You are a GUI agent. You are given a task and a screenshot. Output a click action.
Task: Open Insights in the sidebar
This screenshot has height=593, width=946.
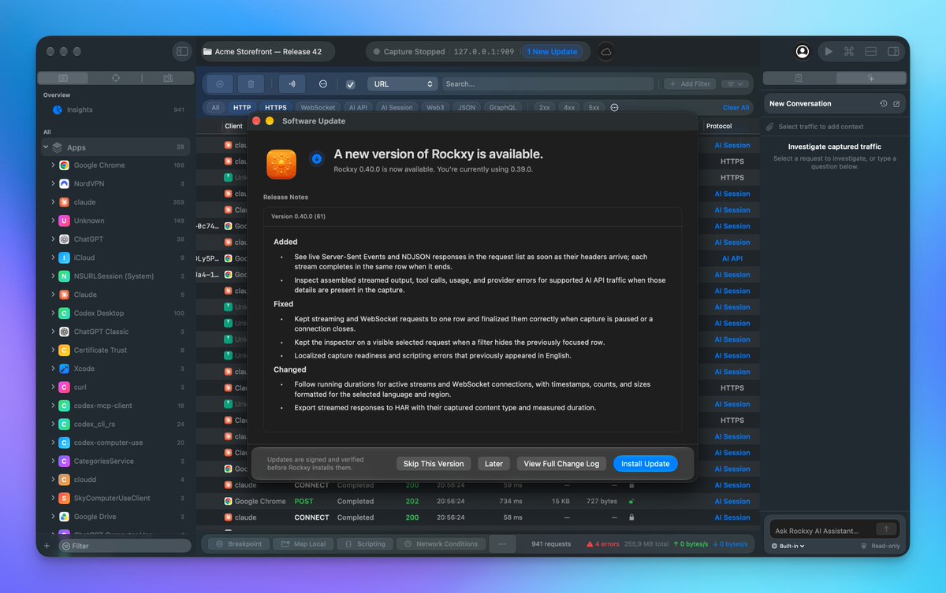(115, 110)
